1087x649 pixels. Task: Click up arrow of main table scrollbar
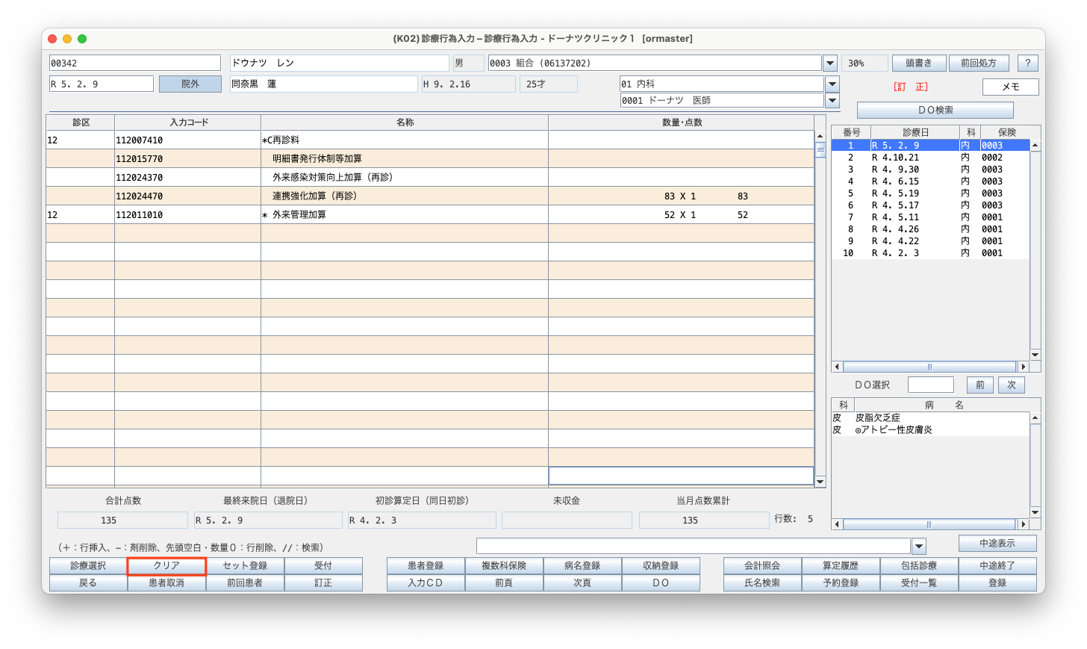820,137
